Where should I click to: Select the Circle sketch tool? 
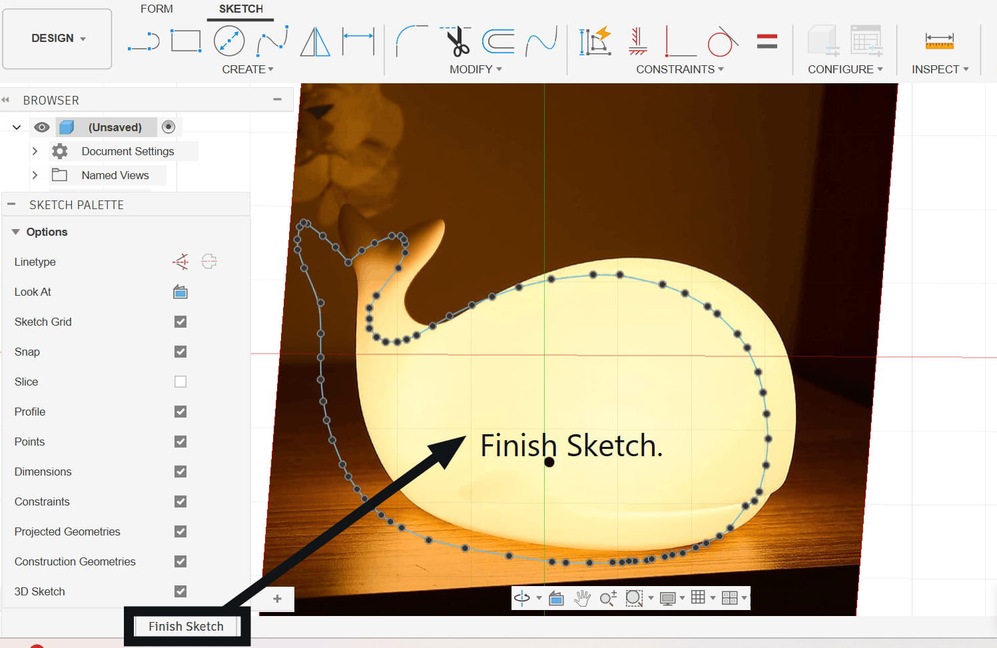coord(229,41)
